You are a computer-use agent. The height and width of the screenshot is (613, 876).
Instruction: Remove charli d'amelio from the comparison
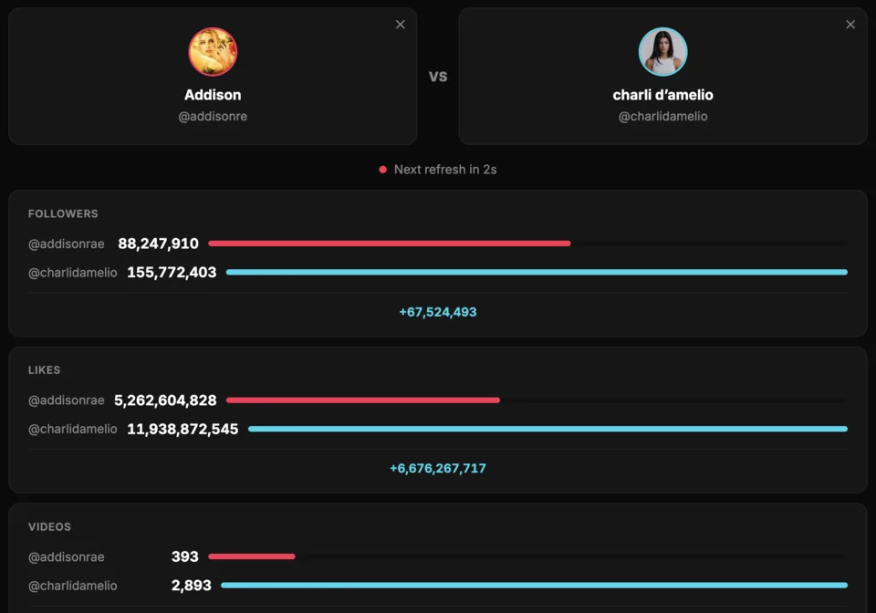coord(850,25)
